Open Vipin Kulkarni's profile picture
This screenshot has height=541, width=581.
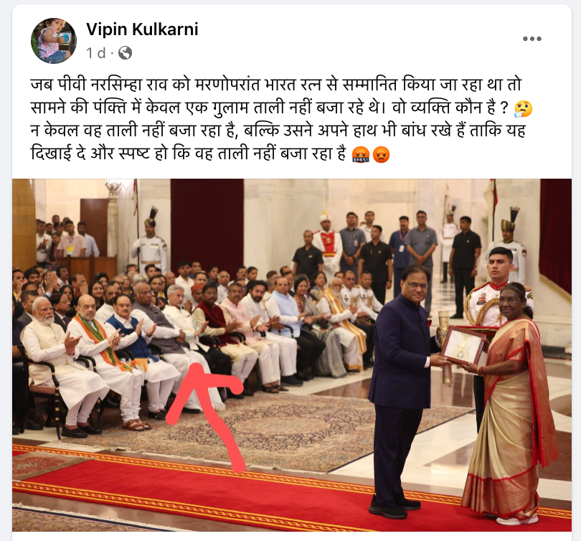54,41
